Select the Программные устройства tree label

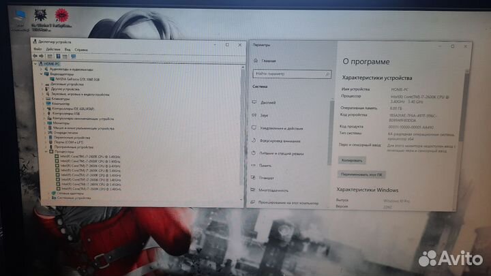tap(74, 147)
